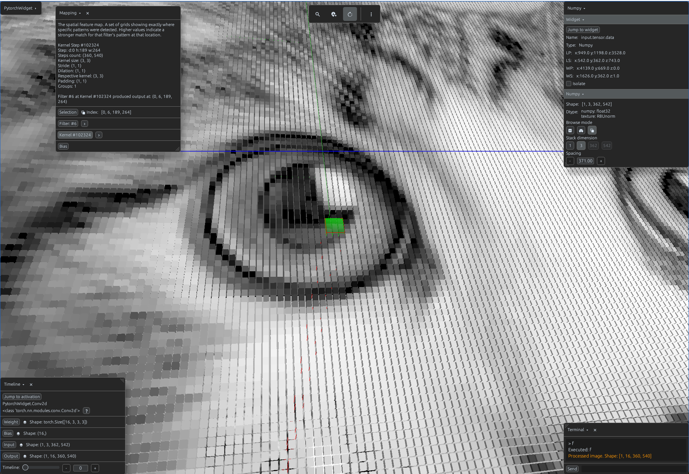The height and width of the screenshot is (474, 689).
Task: Collapse the Numpy section header
Action: click(626, 94)
